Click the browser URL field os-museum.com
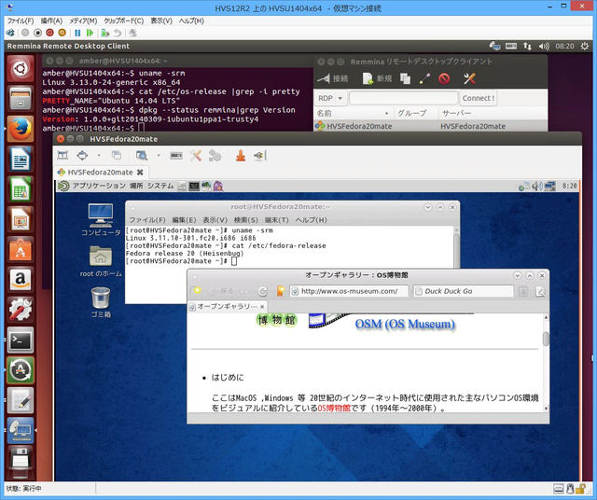597x500 pixels. [x=349, y=291]
